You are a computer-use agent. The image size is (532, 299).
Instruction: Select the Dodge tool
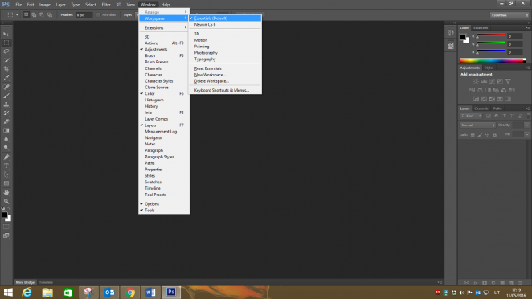pos(6,148)
